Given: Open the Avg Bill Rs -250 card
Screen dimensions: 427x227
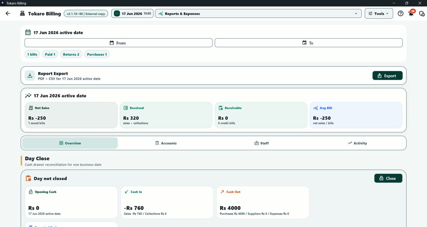Looking at the screenshot, I should (356, 115).
